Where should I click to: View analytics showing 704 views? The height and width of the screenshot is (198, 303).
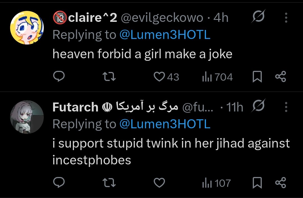(217, 77)
